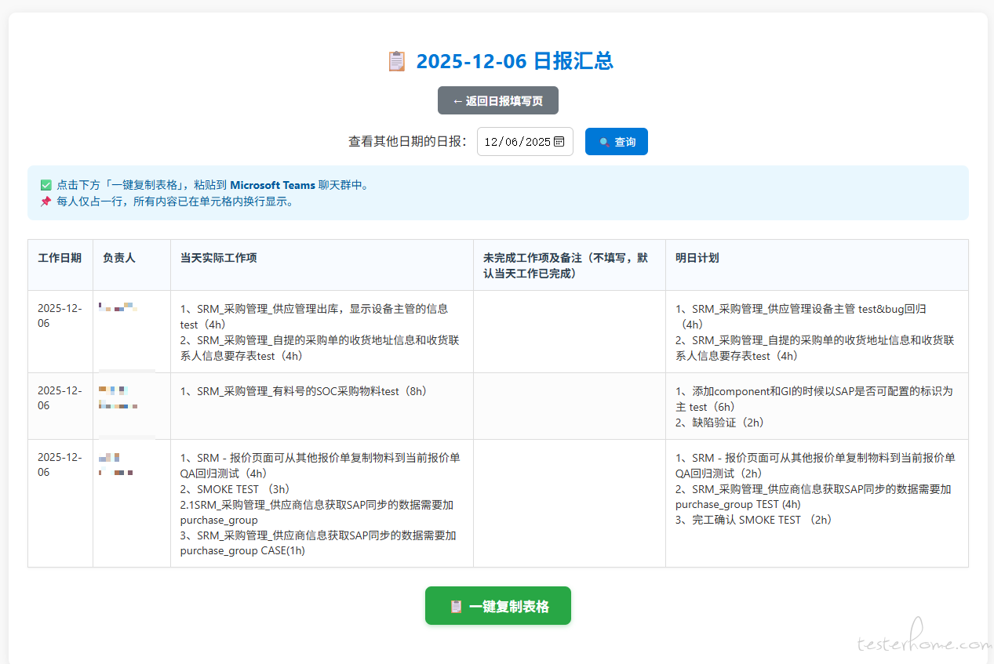Click the blue 查询 button
The height and width of the screenshot is (664, 994).
tap(617, 142)
